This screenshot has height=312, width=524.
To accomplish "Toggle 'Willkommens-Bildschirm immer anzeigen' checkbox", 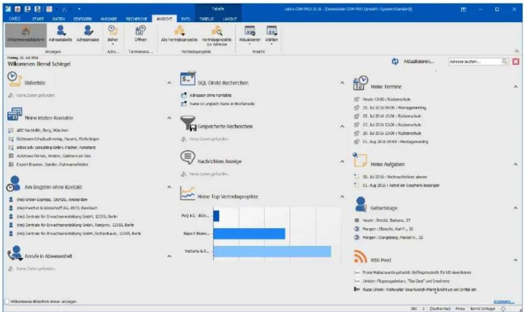I will pyautogui.click(x=6, y=301).
